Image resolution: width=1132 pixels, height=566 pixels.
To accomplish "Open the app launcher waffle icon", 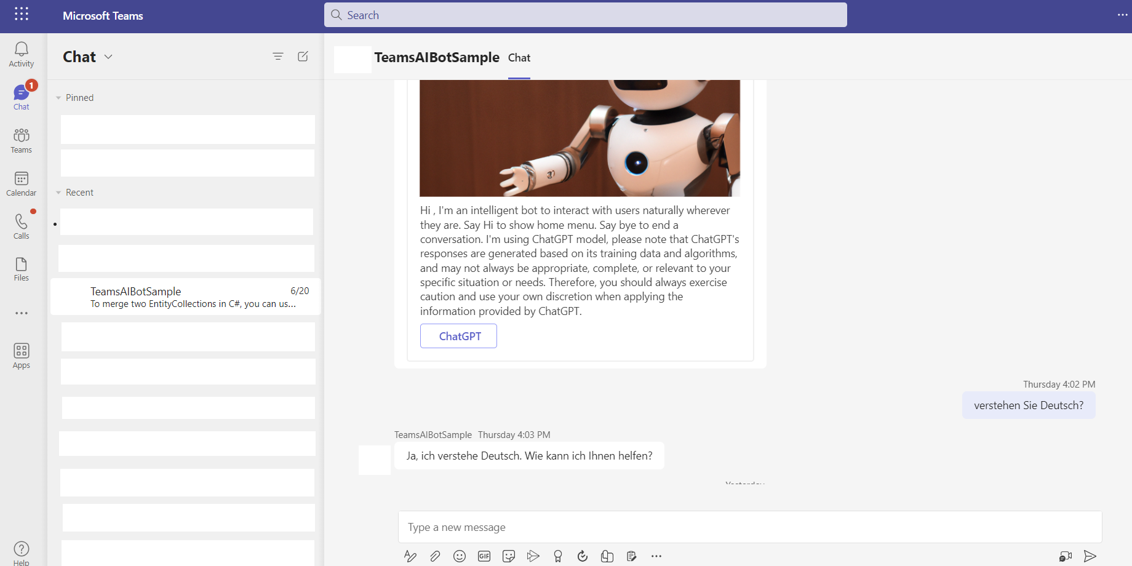I will pos(22,14).
